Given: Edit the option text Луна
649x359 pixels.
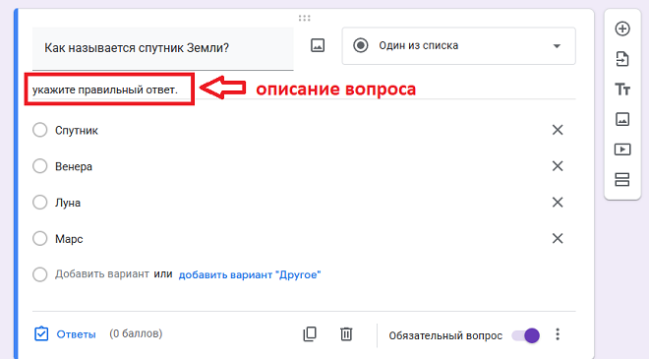Looking at the screenshot, I should tap(68, 203).
